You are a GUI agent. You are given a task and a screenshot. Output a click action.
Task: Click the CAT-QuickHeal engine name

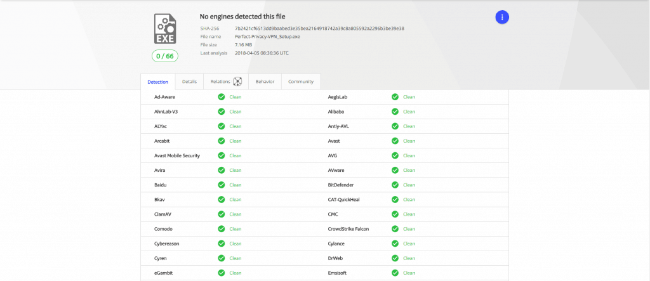click(x=343, y=199)
